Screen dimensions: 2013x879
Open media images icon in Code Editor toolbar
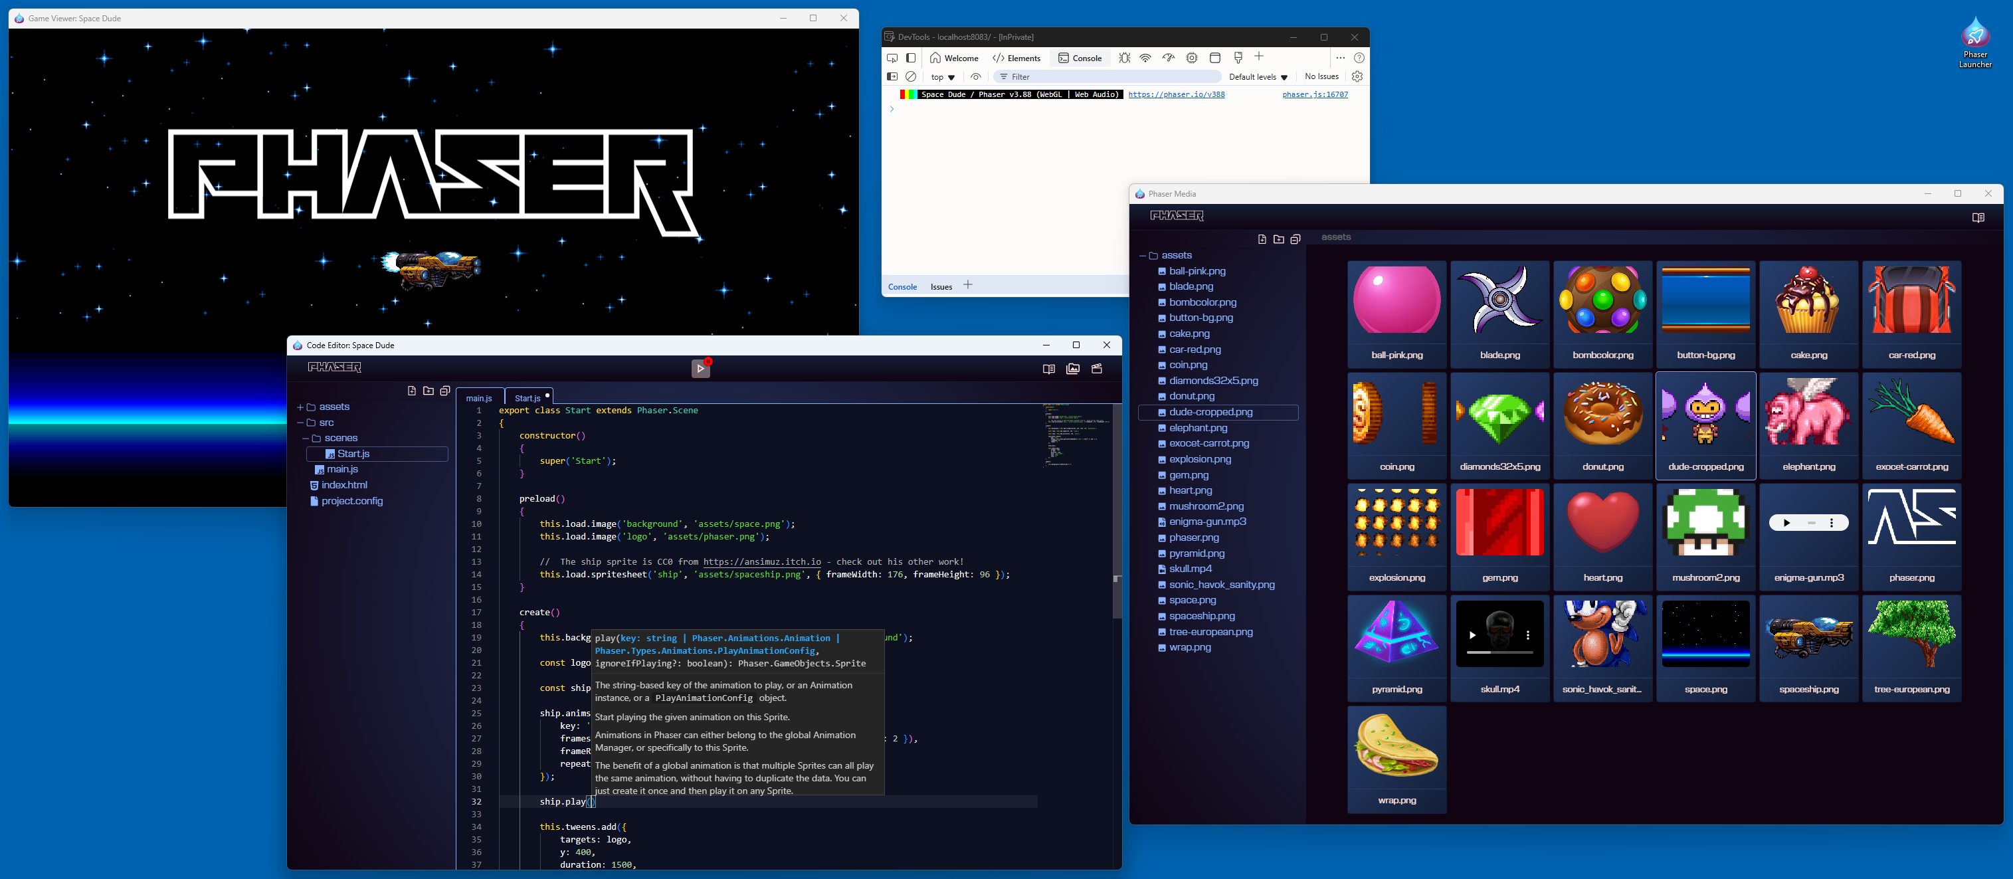point(1073,369)
